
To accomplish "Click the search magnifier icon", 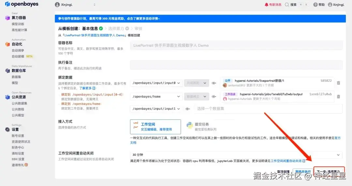I will (287, 5).
